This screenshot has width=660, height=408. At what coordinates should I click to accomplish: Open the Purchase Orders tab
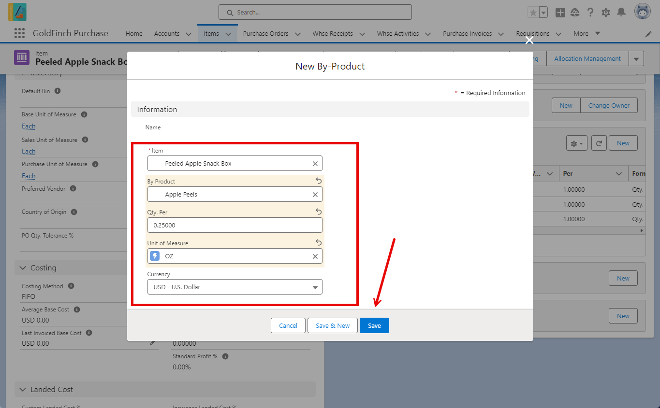coord(266,33)
